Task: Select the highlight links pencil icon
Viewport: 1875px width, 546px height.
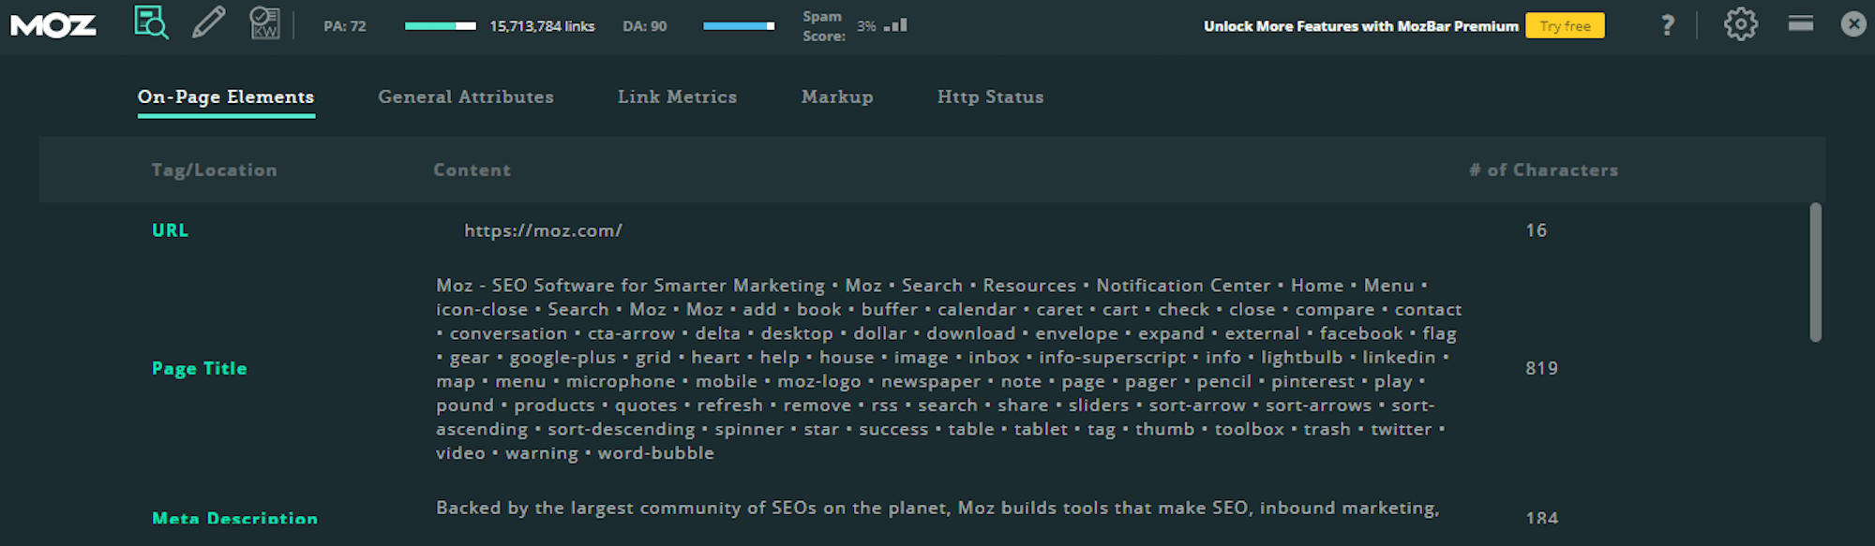Action: [208, 22]
